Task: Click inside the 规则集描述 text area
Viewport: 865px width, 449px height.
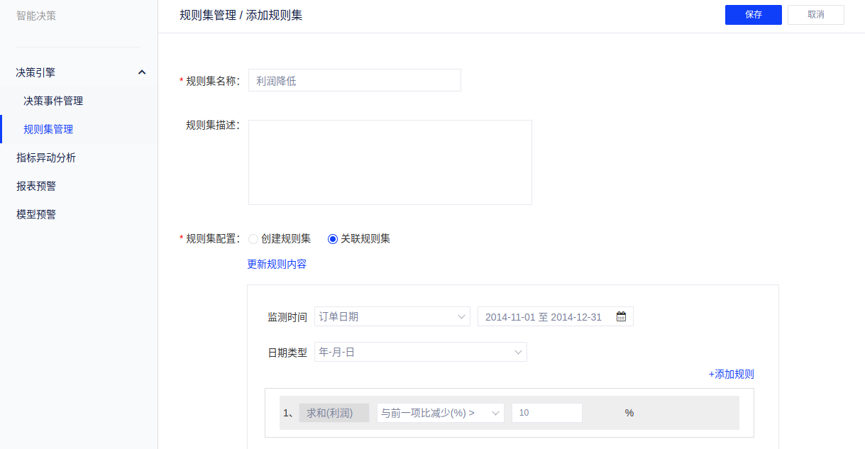Action: coord(390,162)
